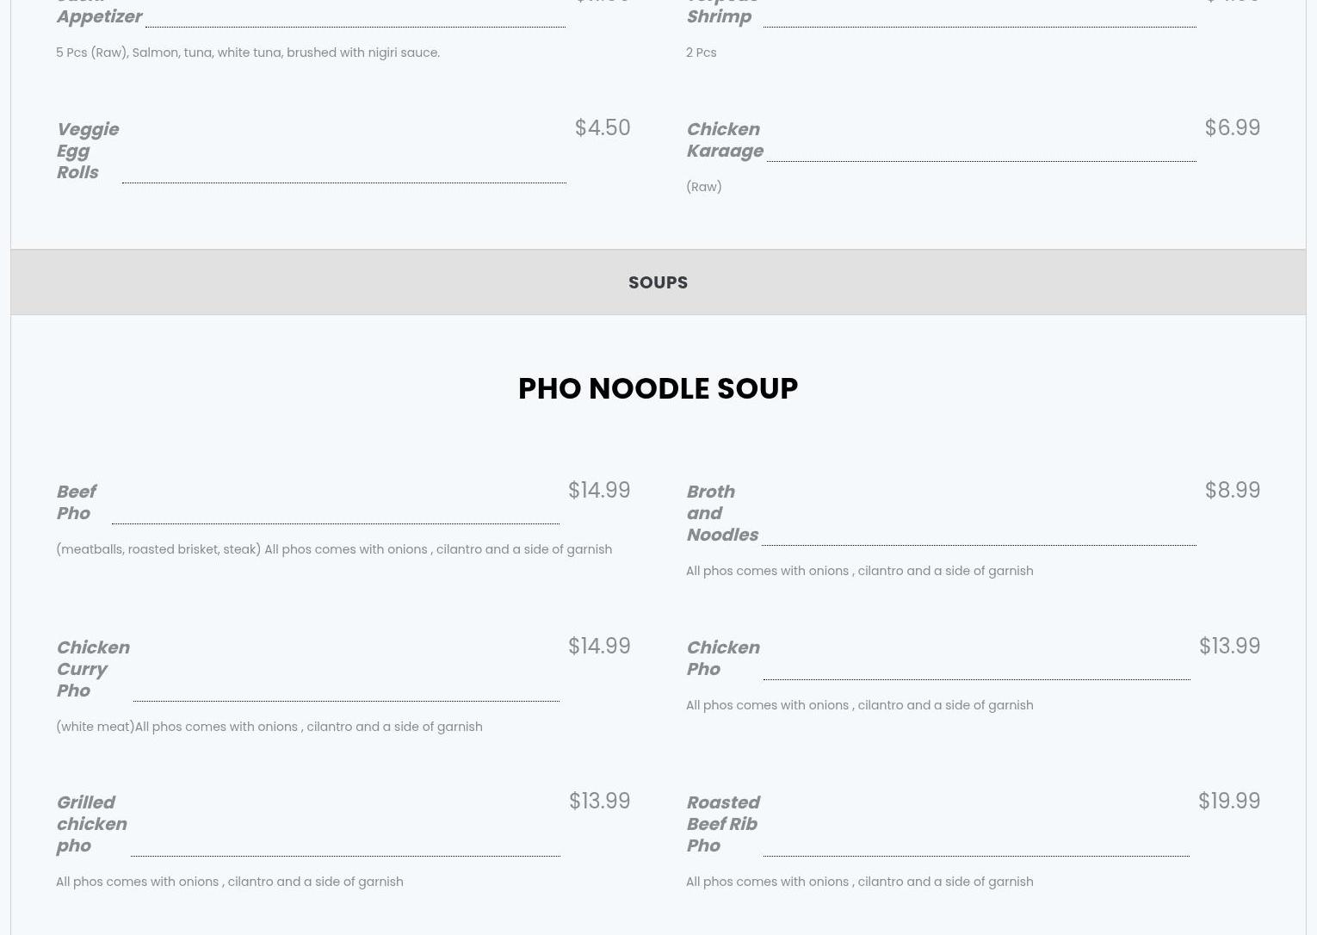Viewport: 1317px width, 935px height.
Task: Open the Chicken Curry Pho item
Action: 93,669
